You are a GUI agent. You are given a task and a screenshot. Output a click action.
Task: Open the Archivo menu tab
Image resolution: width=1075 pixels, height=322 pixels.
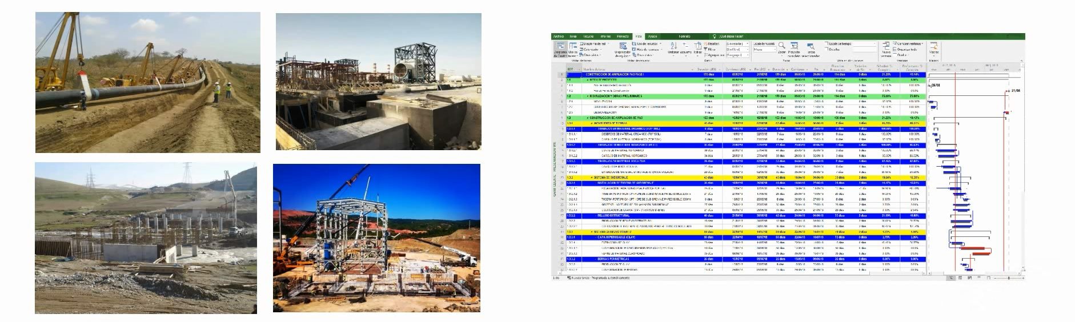(x=558, y=37)
